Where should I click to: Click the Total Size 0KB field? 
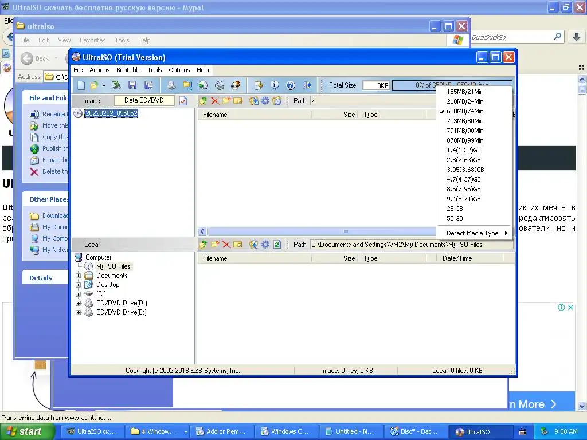[x=376, y=85]
